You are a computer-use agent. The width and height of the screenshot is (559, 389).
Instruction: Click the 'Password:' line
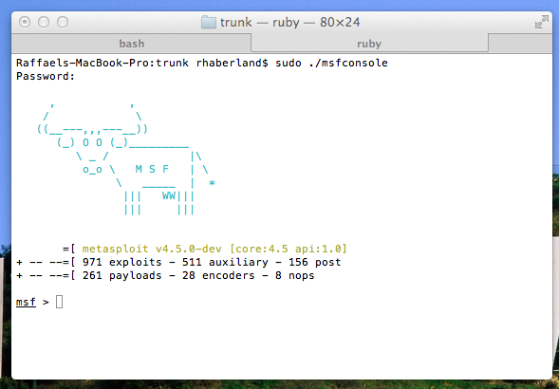coord(46,76)
